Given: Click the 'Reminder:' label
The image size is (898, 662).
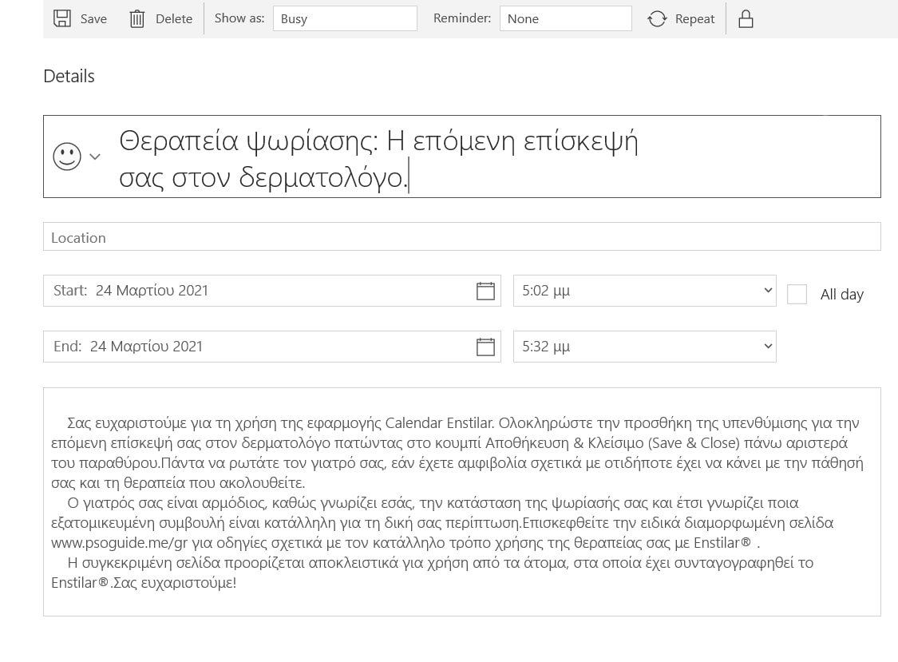Looking at the screenshot, I should (x=462, y=18).
